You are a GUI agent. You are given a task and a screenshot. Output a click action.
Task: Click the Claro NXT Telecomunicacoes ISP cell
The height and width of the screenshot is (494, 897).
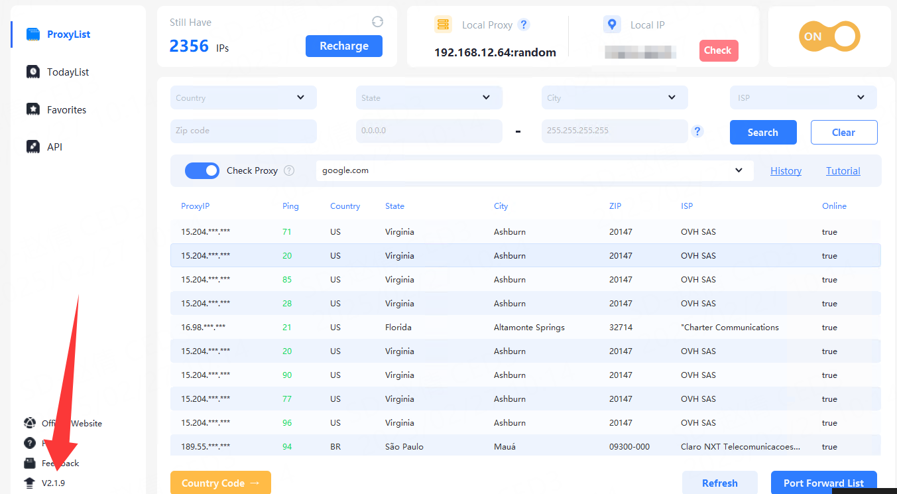pos(741,446)
